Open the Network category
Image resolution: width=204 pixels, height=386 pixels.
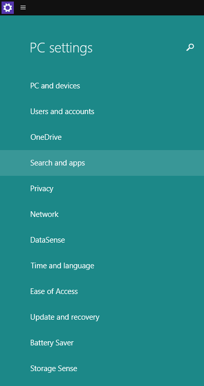click(102, 214)
